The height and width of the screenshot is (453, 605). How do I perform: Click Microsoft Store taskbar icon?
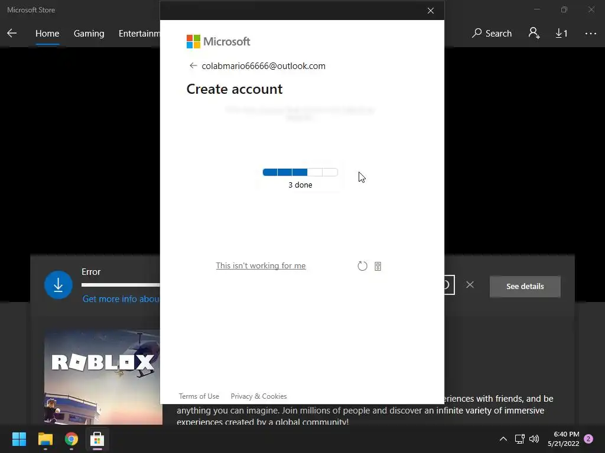coord(97,439)
